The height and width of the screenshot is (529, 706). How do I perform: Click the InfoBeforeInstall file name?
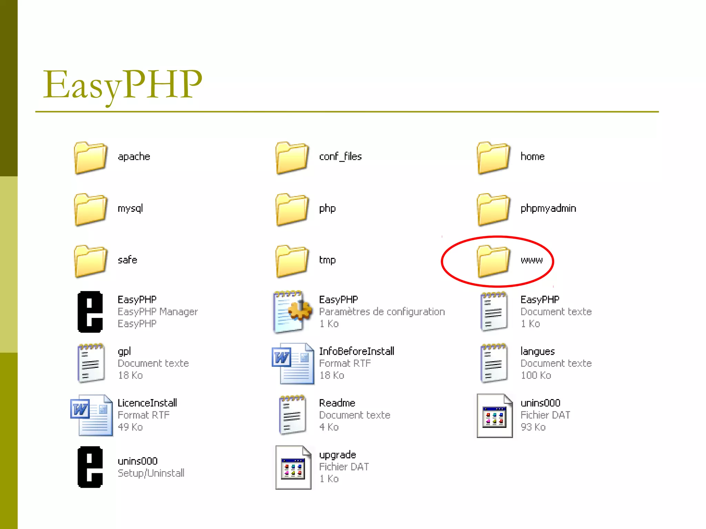click(x=356, y=351)
